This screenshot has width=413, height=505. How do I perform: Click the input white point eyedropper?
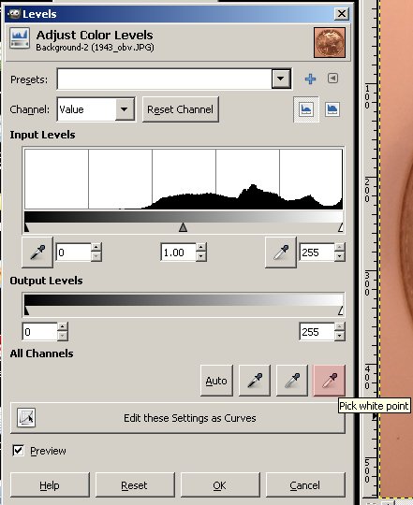pos(281,252)
